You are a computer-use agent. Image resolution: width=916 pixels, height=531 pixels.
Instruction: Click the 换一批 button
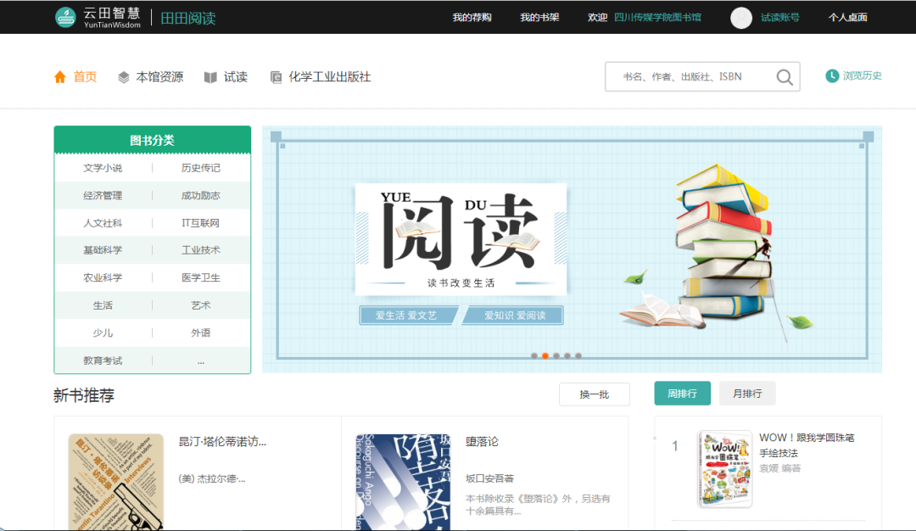point(594,394)
